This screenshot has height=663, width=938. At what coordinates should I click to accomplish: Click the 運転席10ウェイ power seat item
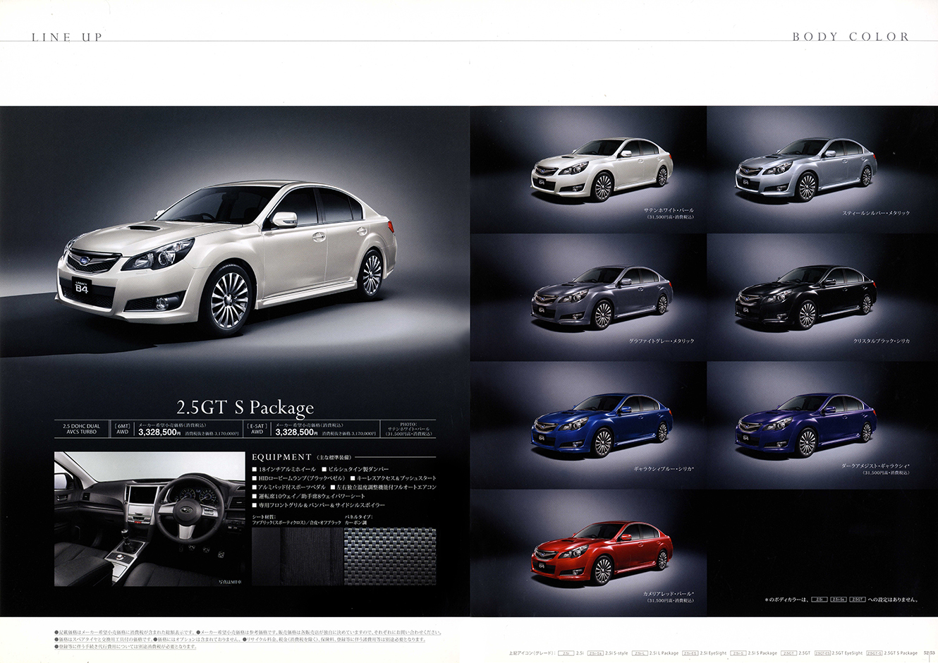pos(308,497)
